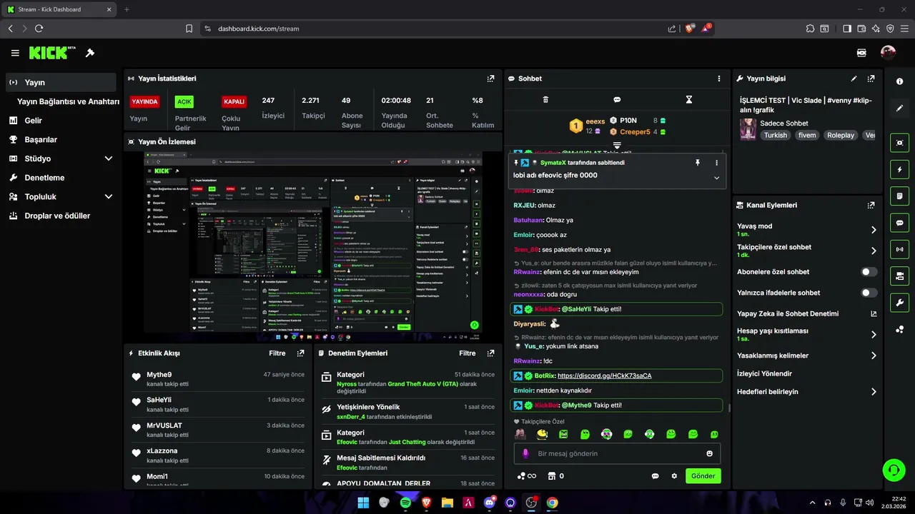Click the info icon in the right sidebar
Image resolution: width=915 pixels, height=514 pixels.
899,81
